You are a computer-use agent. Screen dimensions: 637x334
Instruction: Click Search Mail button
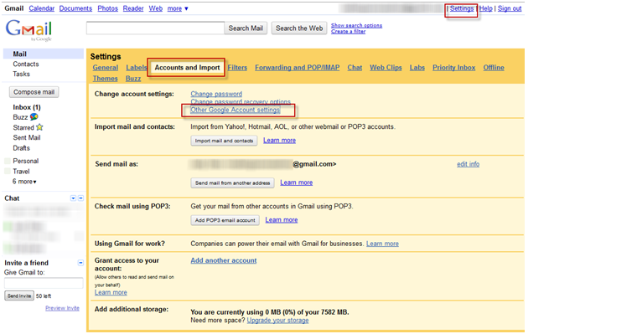pos(246,28)
